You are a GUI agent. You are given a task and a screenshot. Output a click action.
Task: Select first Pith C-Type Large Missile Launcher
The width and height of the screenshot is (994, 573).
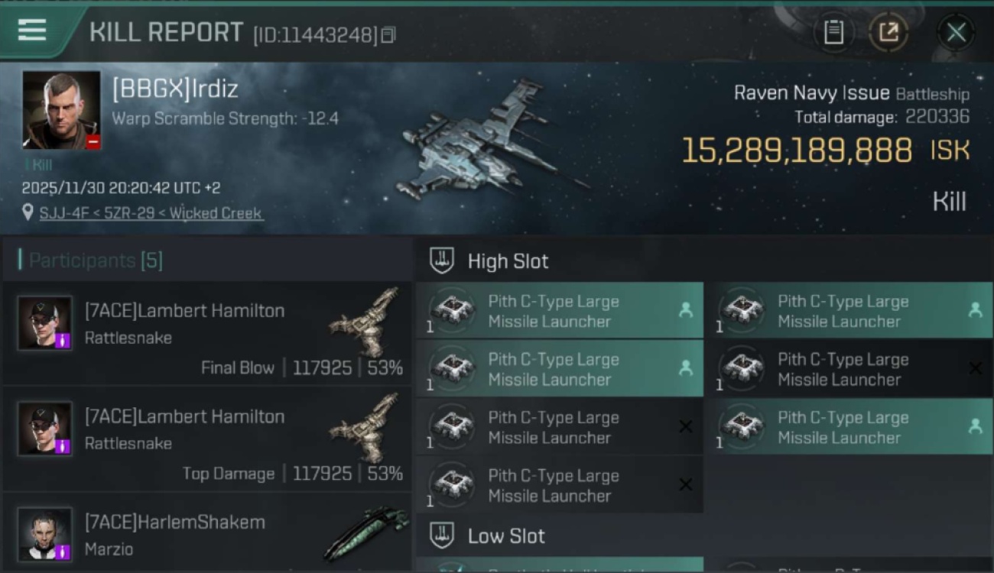[x=560, y=311]
